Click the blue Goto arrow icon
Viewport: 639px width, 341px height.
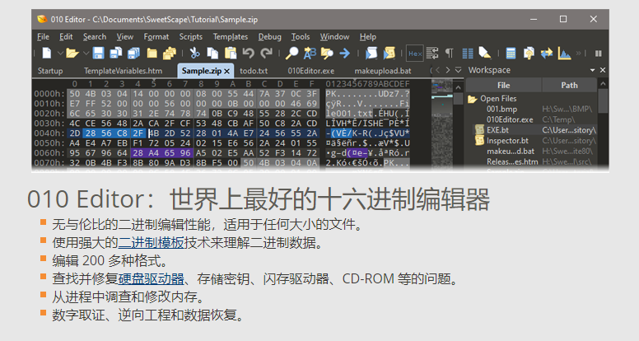click(345, 53)
